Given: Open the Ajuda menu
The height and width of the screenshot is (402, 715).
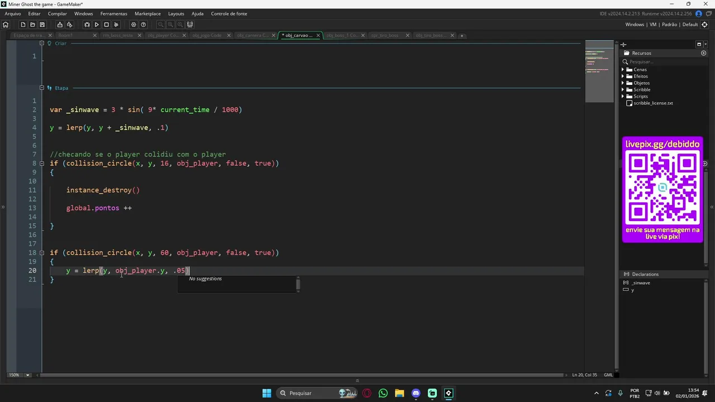Looking at the screenshot, I should point(197,13).
